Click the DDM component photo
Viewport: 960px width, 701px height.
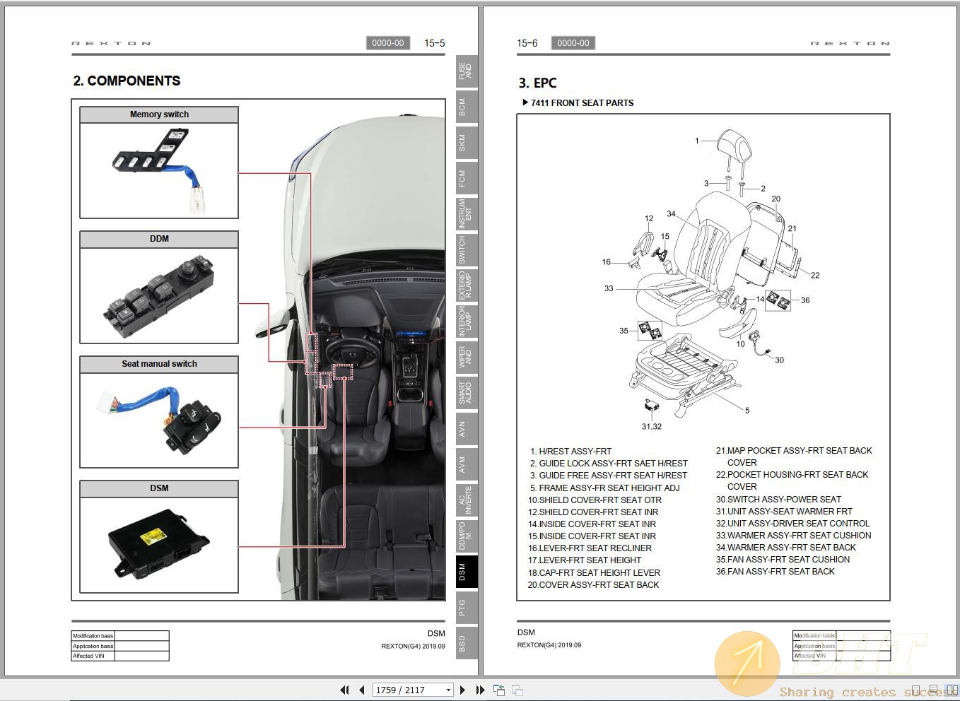coord(159,295)
